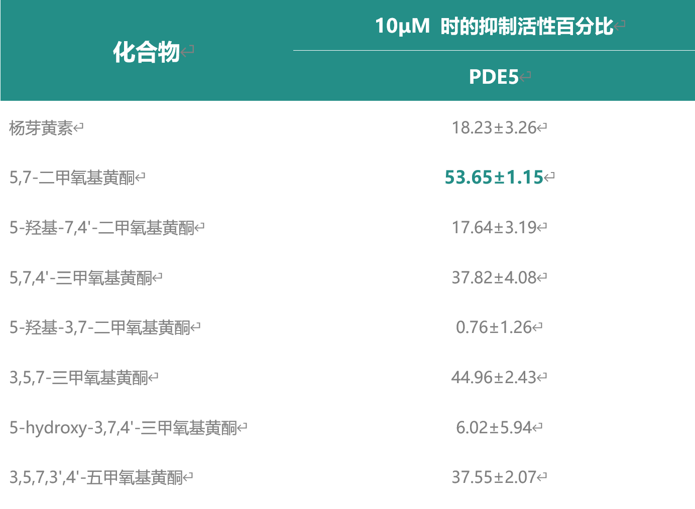The image size is (695, 509).
Task: Select the 5,7,4'-三甲氧基黄酮 cell
Action: (81, 278)
